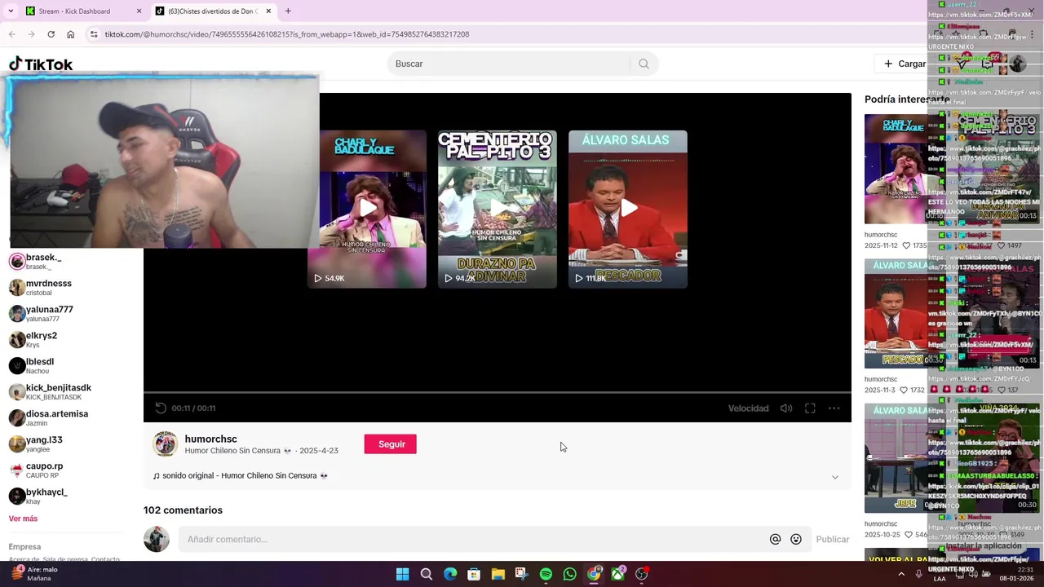Follow humorchsc with the Seguir button
1044x587 pixels.
click(391, 444)
